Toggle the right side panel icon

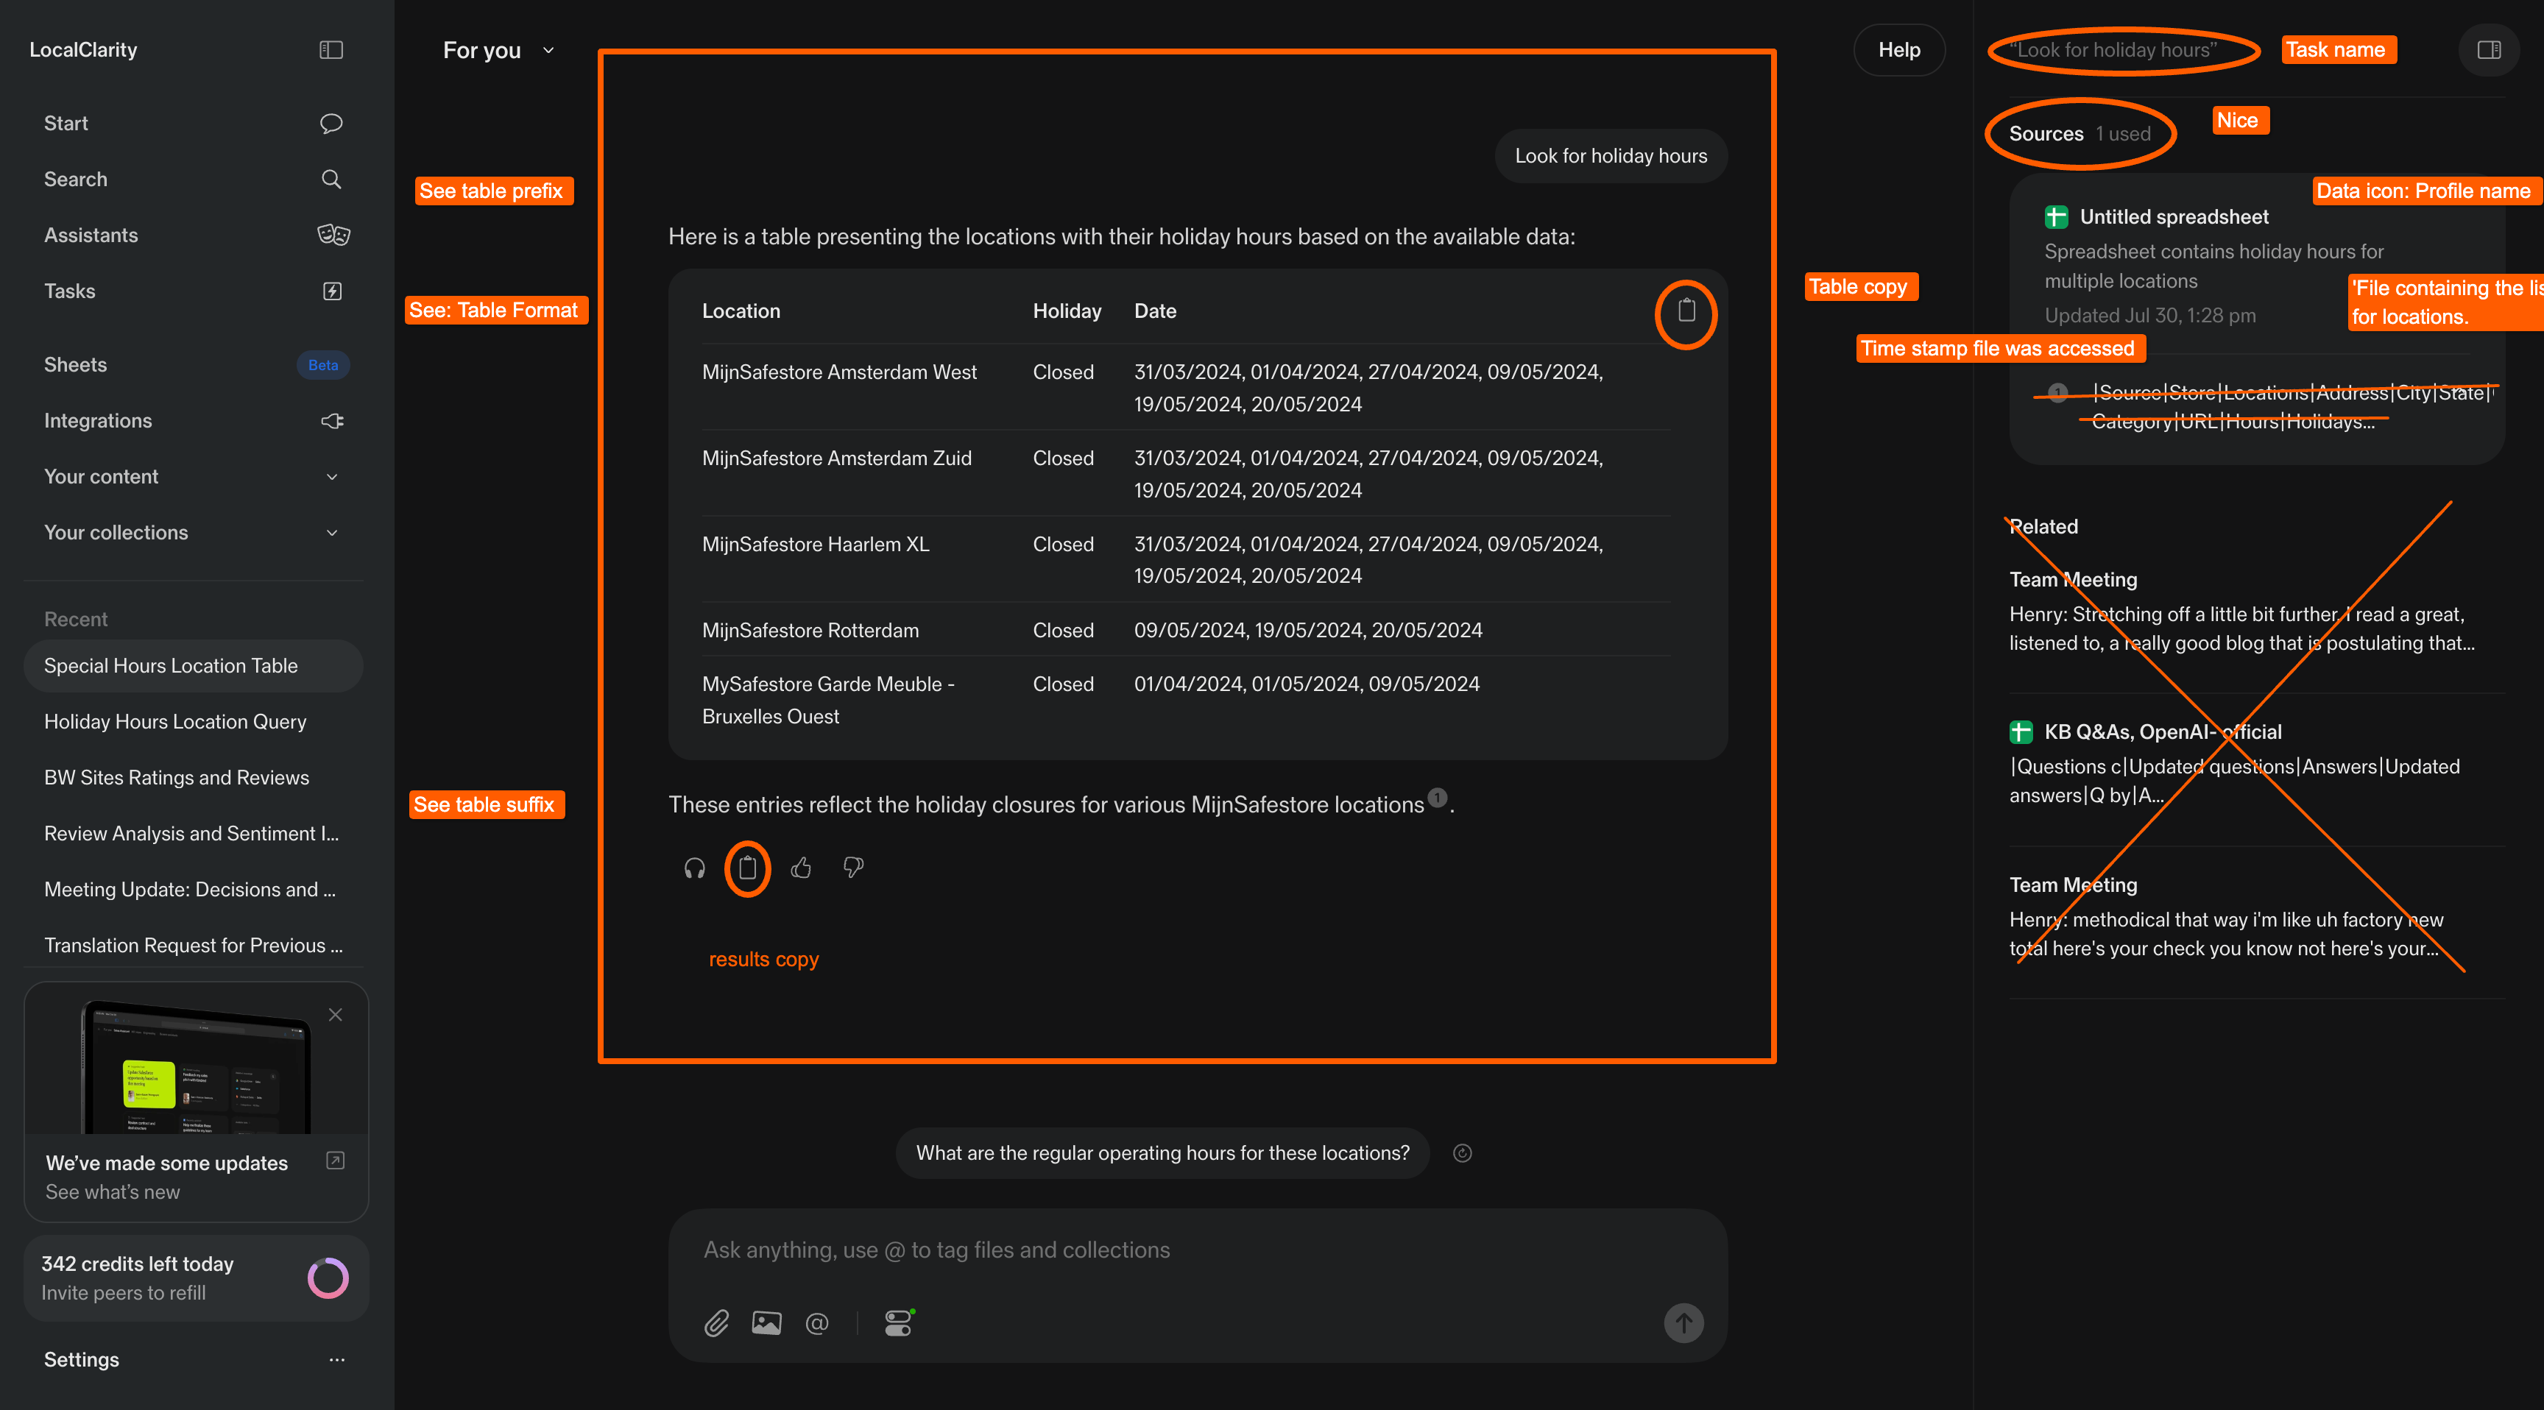[x=2489, y=49]
